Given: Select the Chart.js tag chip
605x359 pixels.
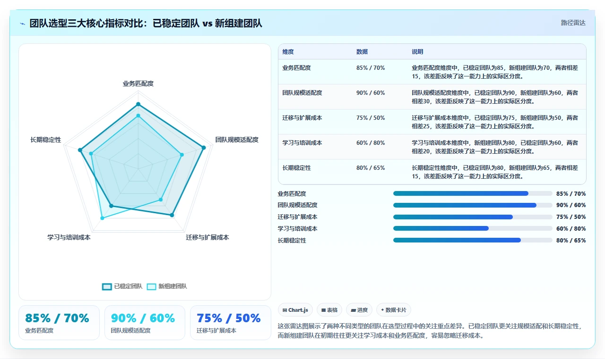Looking at the screenshot, I should 295,310.
